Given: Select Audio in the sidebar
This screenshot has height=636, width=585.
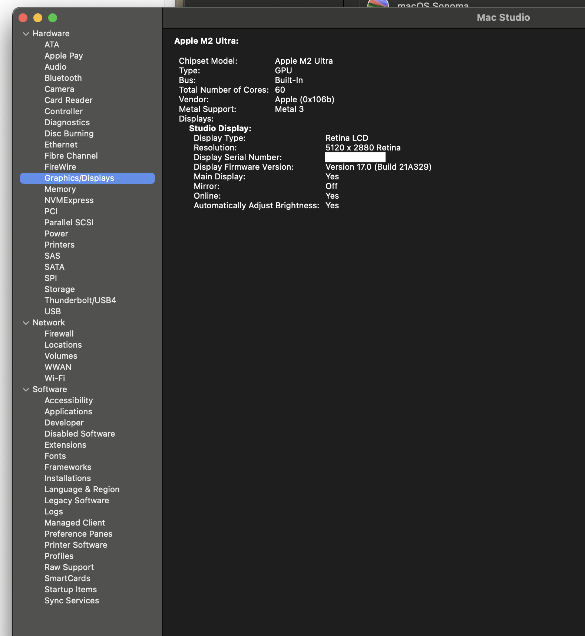Looking at the screenshot, I should click(x=56, y=67).
